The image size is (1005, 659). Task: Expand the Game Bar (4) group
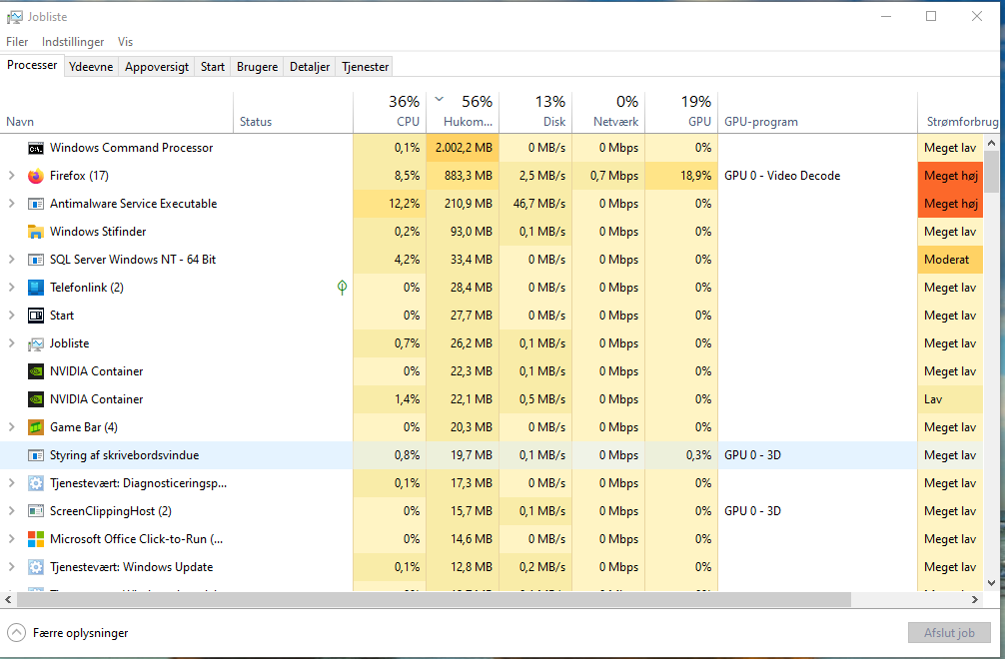pos(12,427)
